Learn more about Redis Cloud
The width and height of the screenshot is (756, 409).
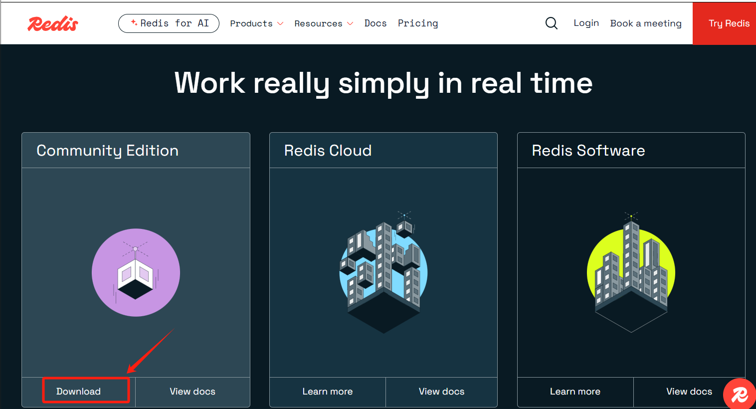click(328, 392)
